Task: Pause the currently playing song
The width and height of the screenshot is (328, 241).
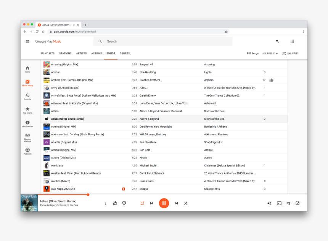Action: 164,203
